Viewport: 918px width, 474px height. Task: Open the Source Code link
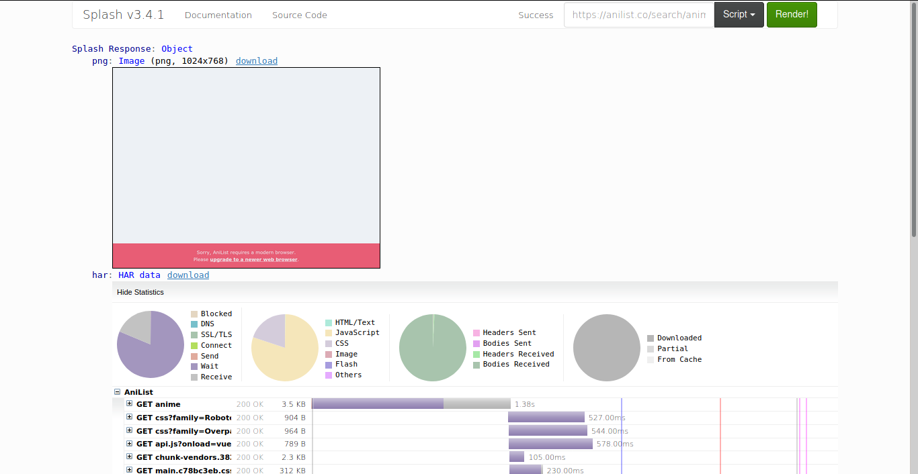pos(300,15)
